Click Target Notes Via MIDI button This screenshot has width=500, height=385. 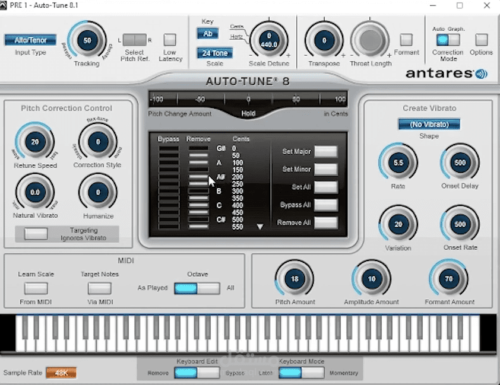(100, 288)
